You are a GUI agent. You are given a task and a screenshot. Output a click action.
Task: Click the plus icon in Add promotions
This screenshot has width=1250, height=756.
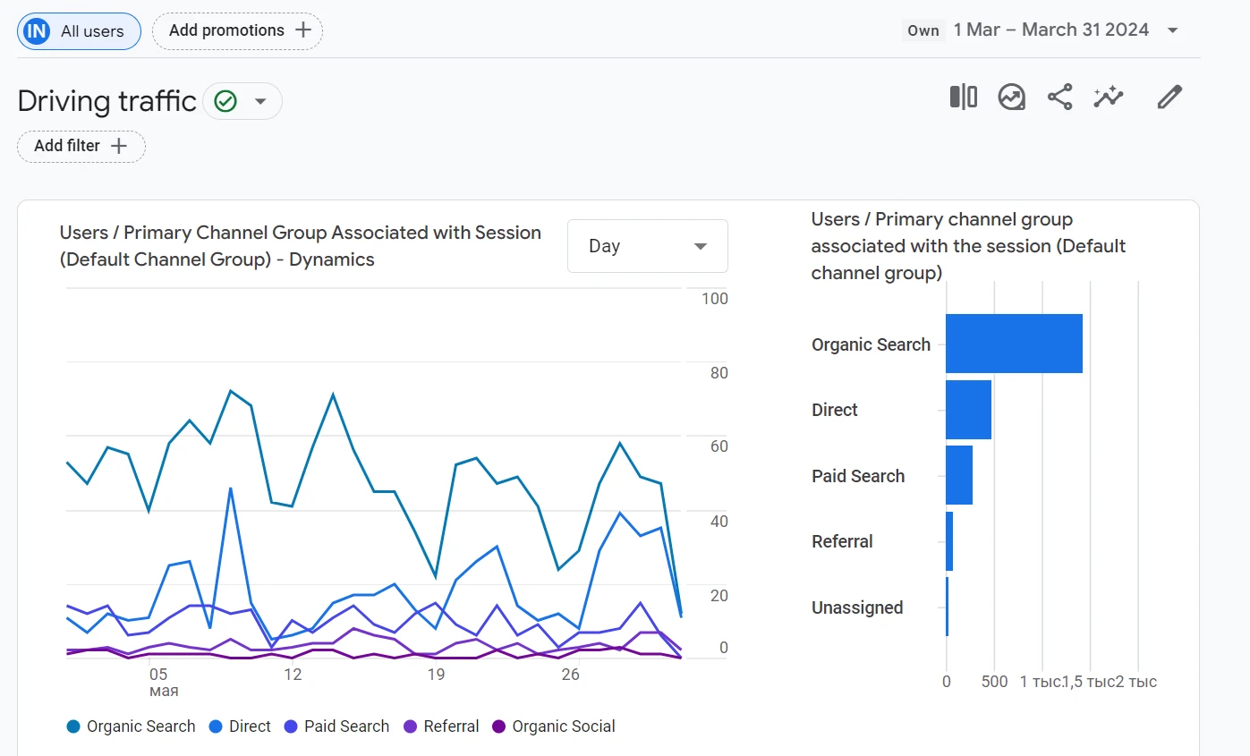[303, 30]
